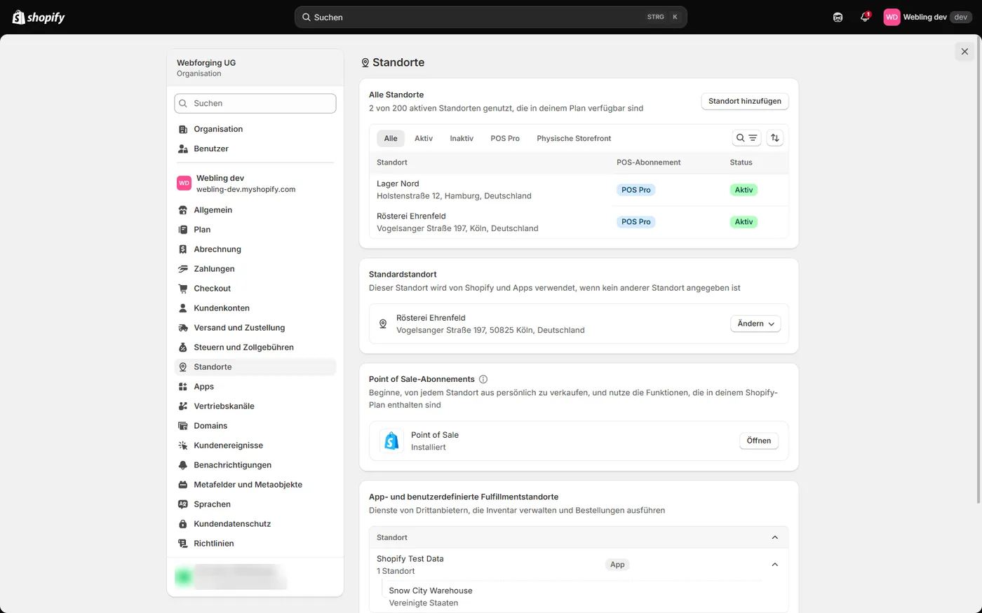
Task: Switch to the Physische Storefront tab
Action: 574,138
